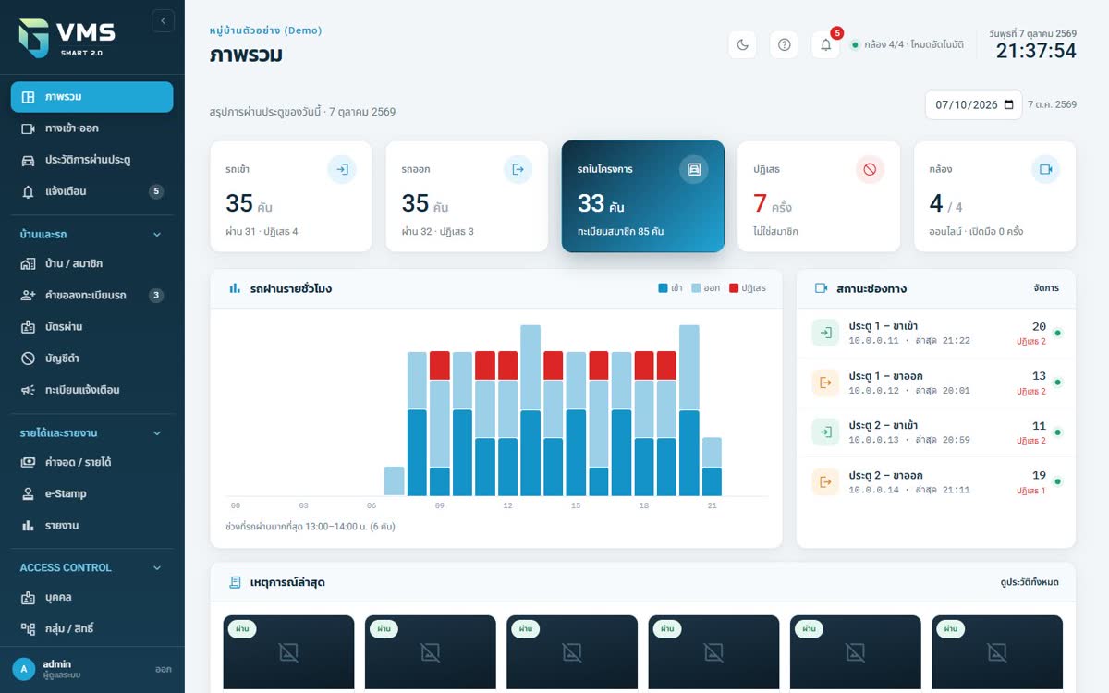Screen dimensions: 1109x693
Task: Click the add-person icon beside คำขอลงทะเบียนรถ
Action: click(28, 296)
